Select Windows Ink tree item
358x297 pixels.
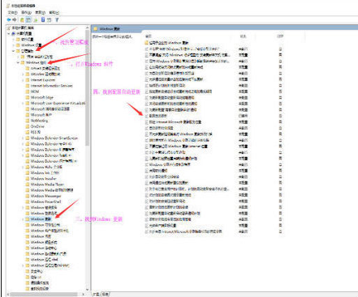click(x=45, y=172)
